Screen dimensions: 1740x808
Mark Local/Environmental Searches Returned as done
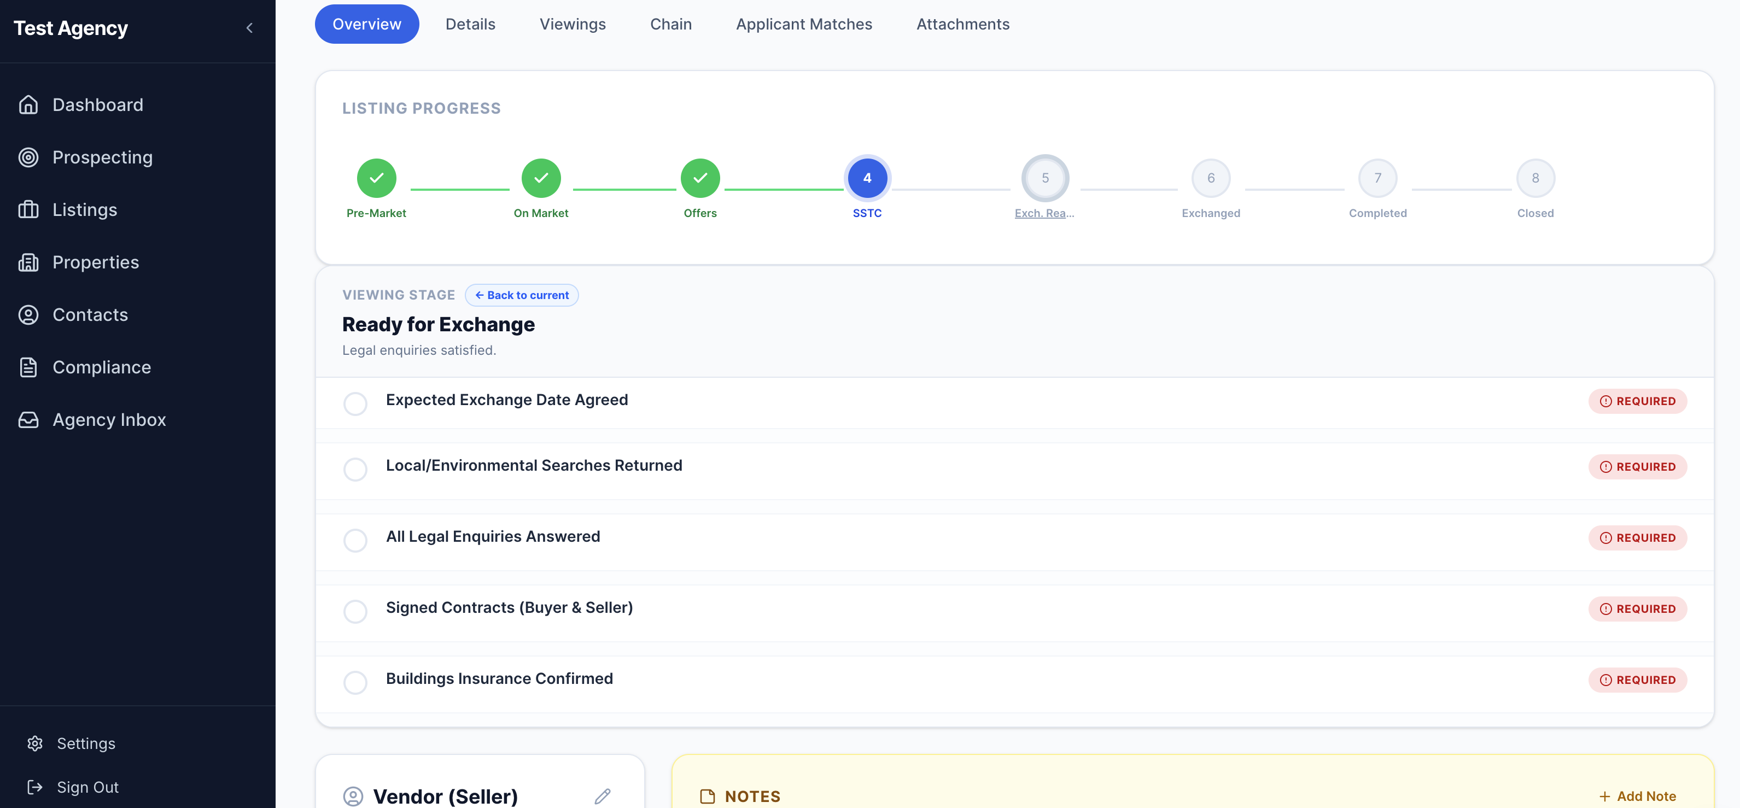(355, 469)
